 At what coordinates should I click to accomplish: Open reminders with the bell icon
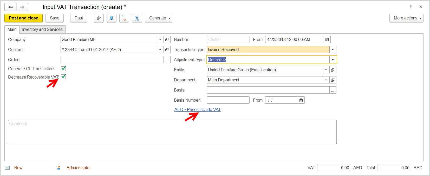point(112,18)
